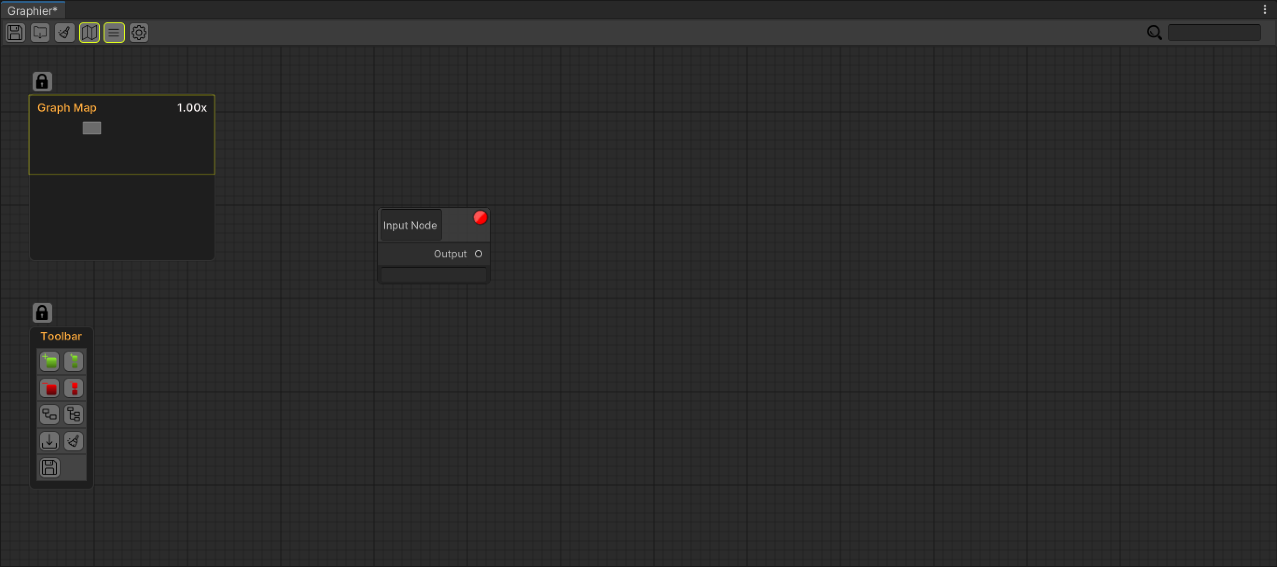Click the red status light on Input Node
The image size is (1277, 567).
click(x=479, y=217)
